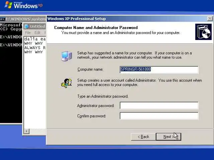Click command prompt window icon
Screen dimensions: 214x160
pyautogui.click(x=2, y=19)
